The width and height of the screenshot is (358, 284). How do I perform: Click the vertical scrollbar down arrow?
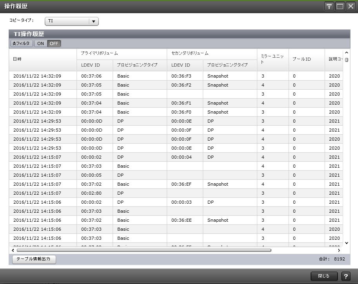346,243
